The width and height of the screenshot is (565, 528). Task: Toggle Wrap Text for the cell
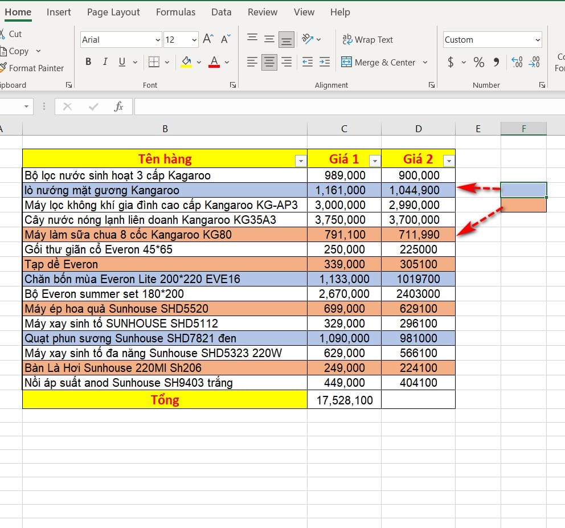(x=367, y=39)
